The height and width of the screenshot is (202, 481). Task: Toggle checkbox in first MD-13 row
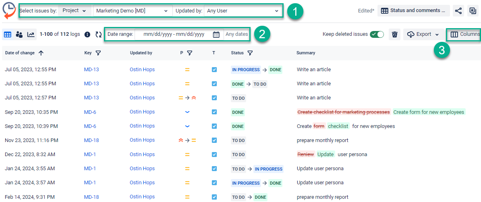pos(214,70)
